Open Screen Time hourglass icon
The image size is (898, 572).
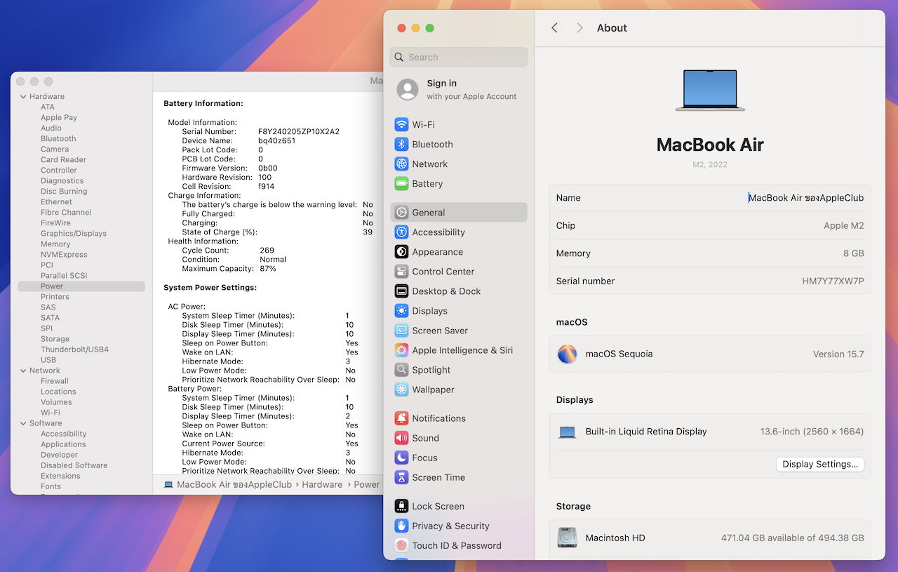point(401,477)
